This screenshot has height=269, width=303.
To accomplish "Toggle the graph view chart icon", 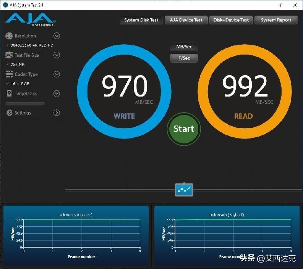I will (x=184, y=190).
